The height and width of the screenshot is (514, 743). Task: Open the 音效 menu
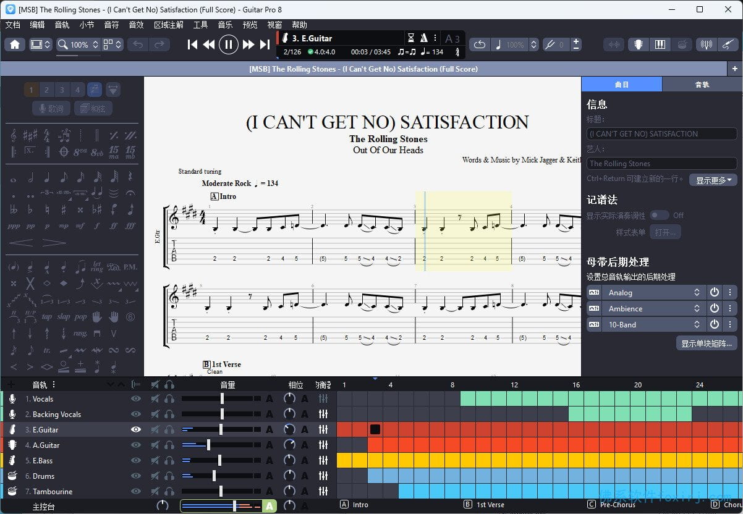(136, 25)
